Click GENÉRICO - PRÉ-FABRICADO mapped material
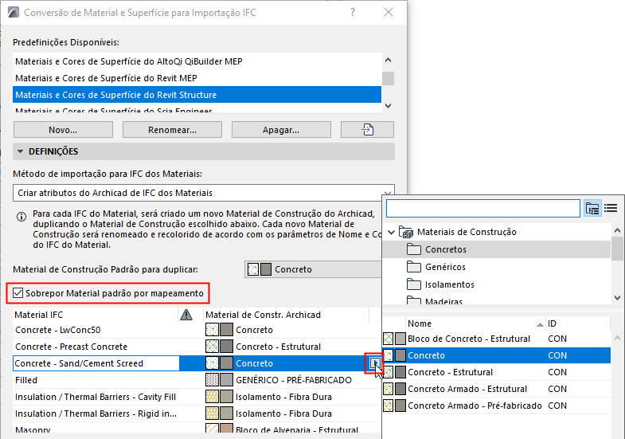 (x=293, y=380)
